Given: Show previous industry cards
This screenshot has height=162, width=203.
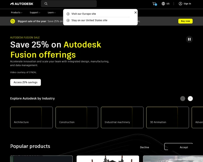Looking at the screenshot, I should pos(183,99).
